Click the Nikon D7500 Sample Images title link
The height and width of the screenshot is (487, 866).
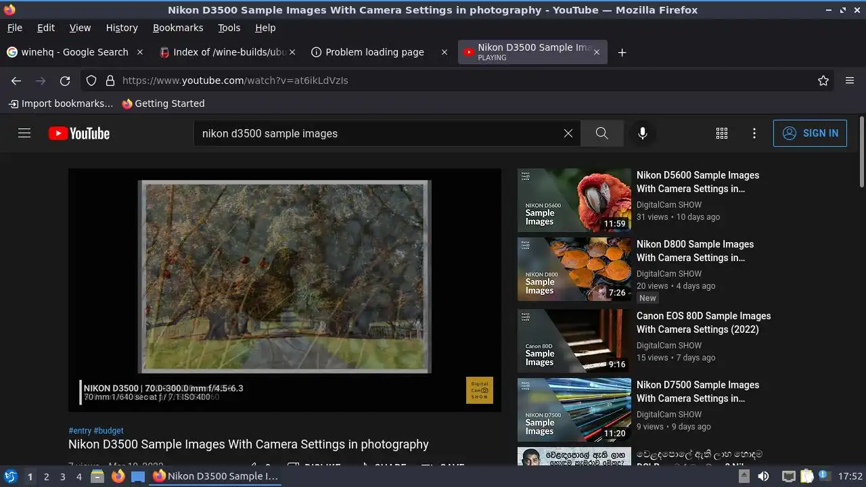tap(698, 392)
